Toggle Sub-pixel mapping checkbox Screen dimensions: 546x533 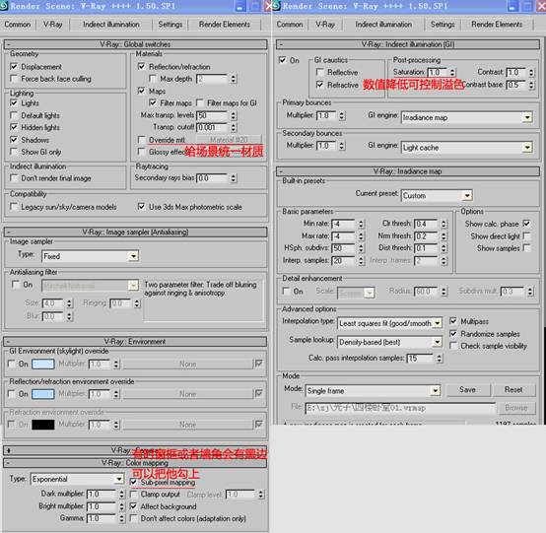click(133, 482)
